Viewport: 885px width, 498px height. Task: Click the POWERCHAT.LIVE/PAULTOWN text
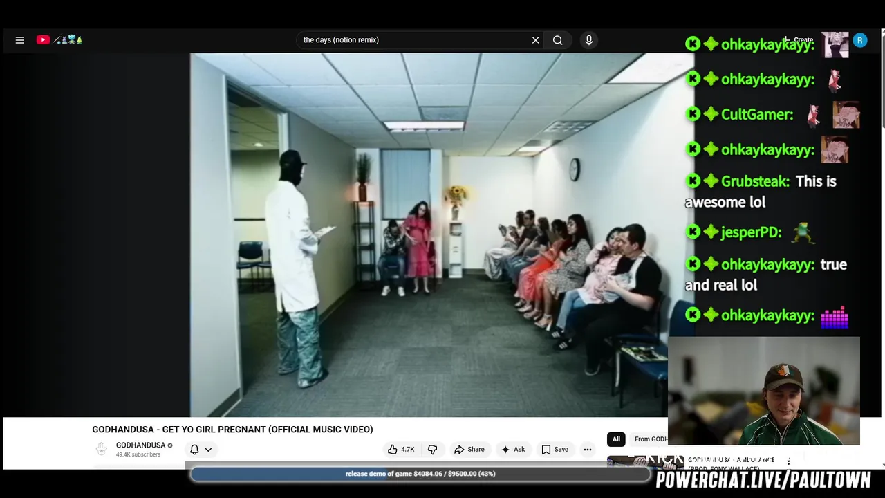point(763,480)
